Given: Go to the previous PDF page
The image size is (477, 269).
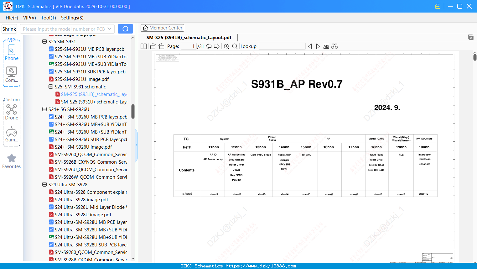Looking at the screenshot, I should pos(209,46).
